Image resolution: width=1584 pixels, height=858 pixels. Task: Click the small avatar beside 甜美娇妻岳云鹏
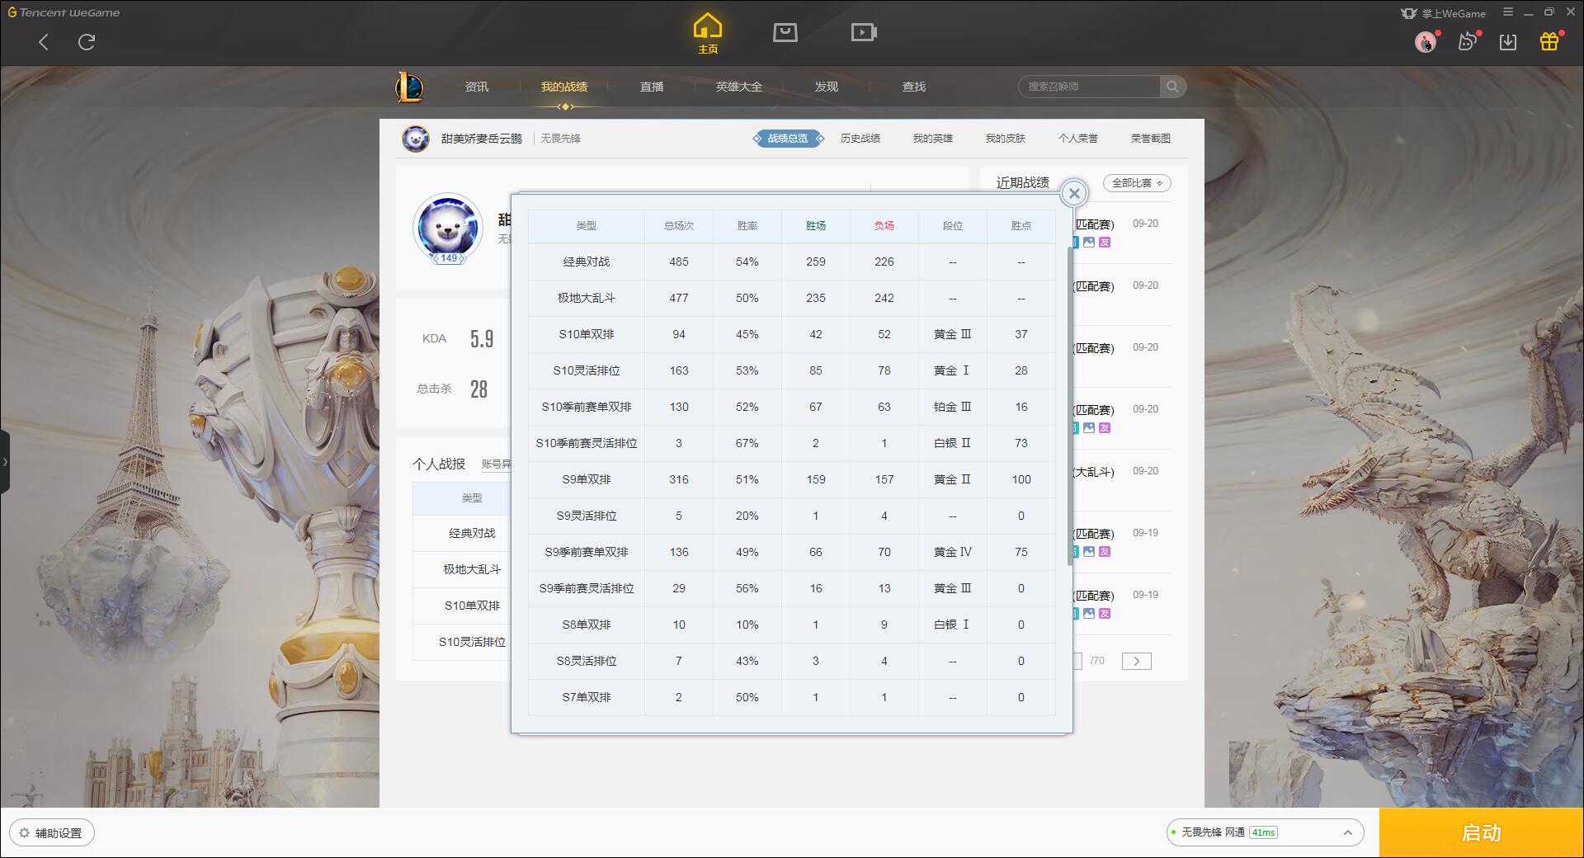[416, 139]
